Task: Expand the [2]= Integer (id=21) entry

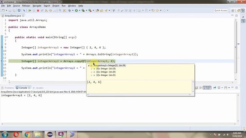Action: [91, 75]
